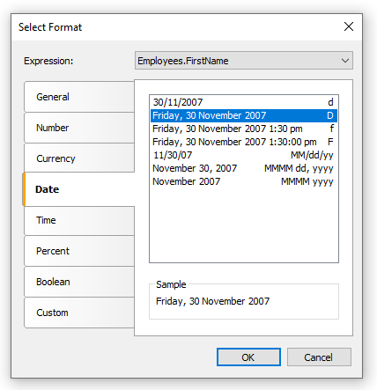Switch to the General tab
This screenshot has height=390, width=377.
pyautogui.click(x=79, y=97)
